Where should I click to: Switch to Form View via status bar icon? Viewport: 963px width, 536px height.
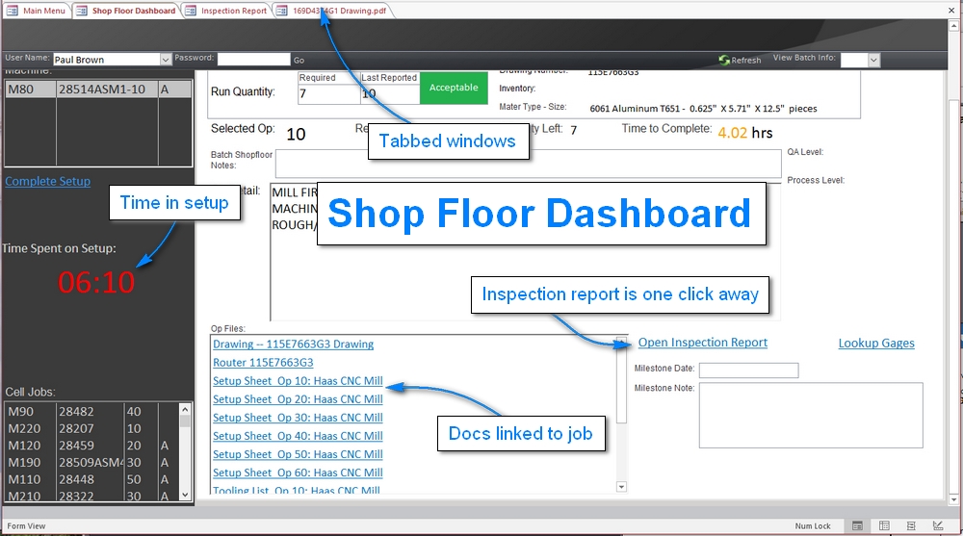[x=857, y=525]
